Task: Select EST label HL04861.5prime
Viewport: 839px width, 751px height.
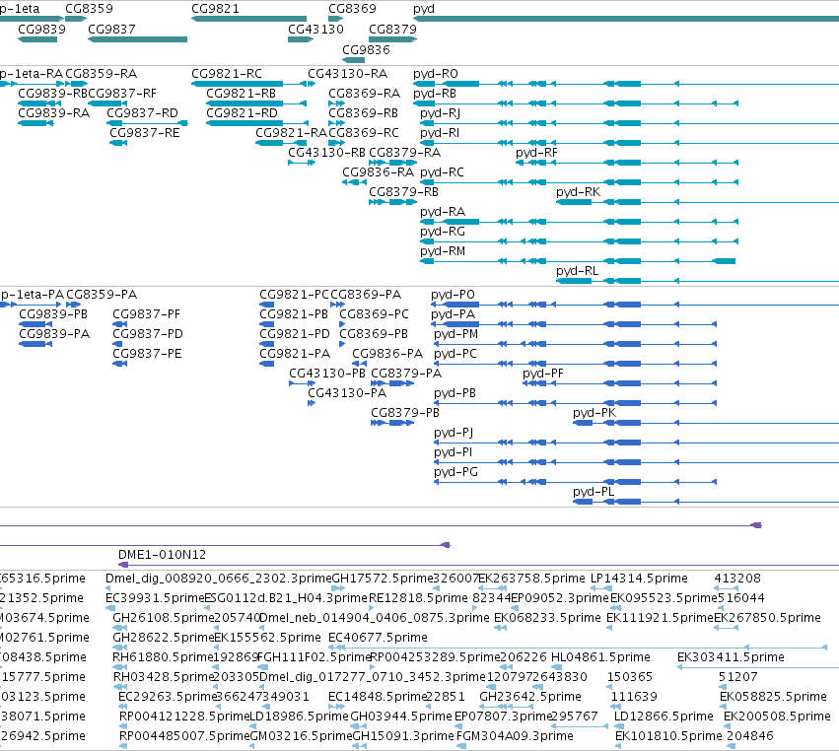Action: click(600, 656)
